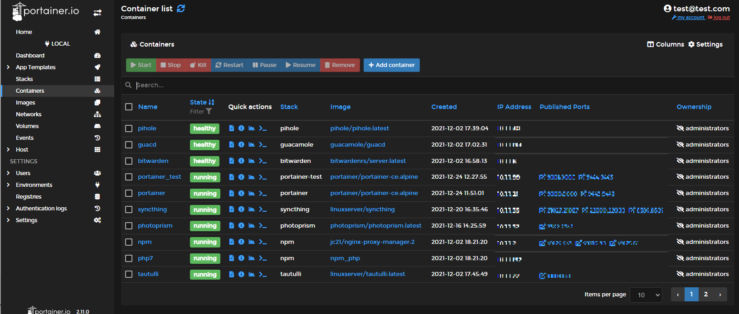Refresh the container list with the reload icon
739x314 pixels.
[181, 9]
